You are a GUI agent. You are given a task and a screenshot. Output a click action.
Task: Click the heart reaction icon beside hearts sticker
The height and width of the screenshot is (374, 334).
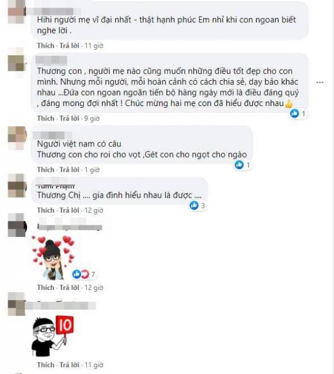[x=85, y=274]
